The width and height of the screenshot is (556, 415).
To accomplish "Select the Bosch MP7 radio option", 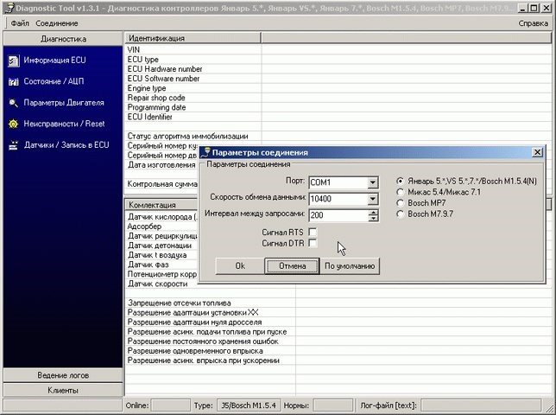I will tap(400, 202).
